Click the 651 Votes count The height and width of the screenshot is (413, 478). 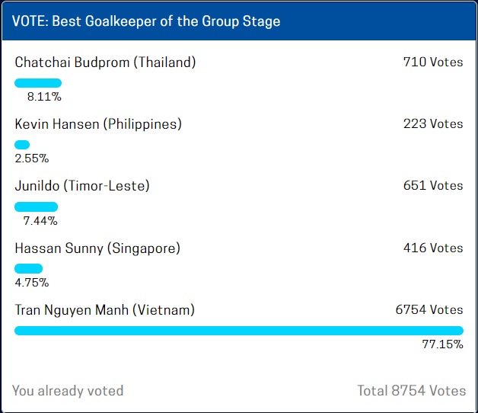433,186
